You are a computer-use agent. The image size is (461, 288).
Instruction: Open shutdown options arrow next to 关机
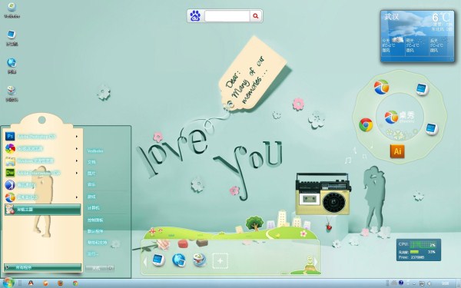tap(111, 268)
